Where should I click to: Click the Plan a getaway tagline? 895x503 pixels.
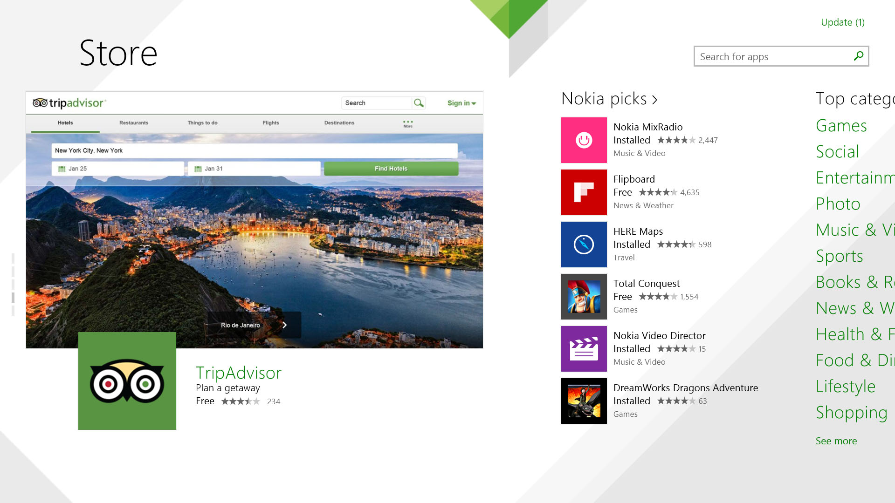coord(228,388)
